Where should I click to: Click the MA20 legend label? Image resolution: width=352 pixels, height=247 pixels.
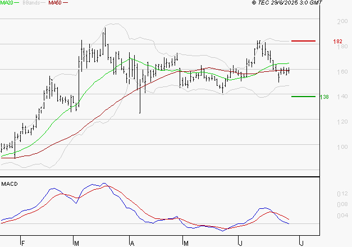pos(7,3)
